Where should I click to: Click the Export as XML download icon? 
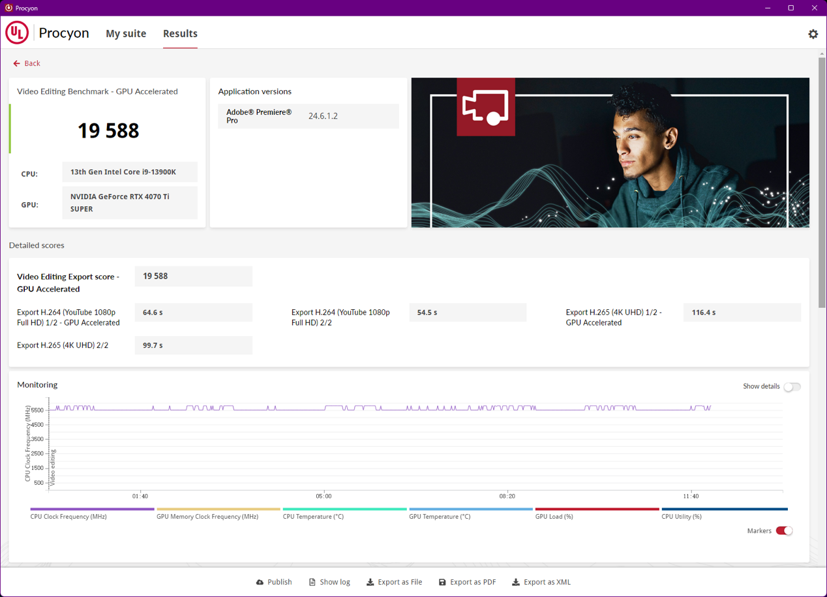click(515, 582)
